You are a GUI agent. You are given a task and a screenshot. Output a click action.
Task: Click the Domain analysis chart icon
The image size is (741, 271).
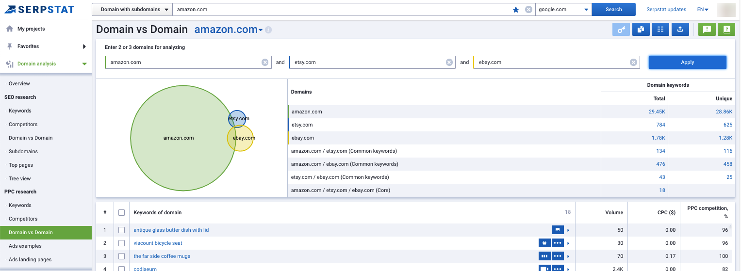10,64
